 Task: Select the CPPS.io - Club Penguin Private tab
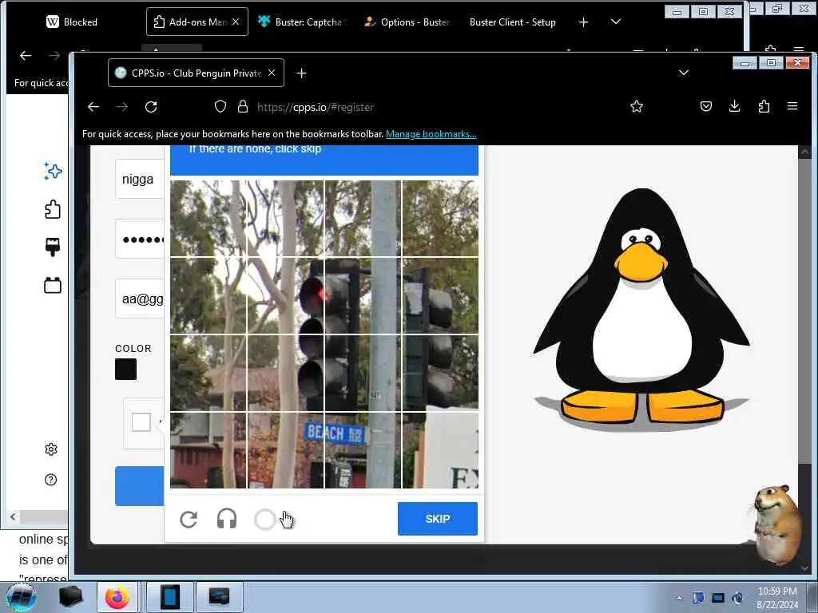[x=197, y=73]
